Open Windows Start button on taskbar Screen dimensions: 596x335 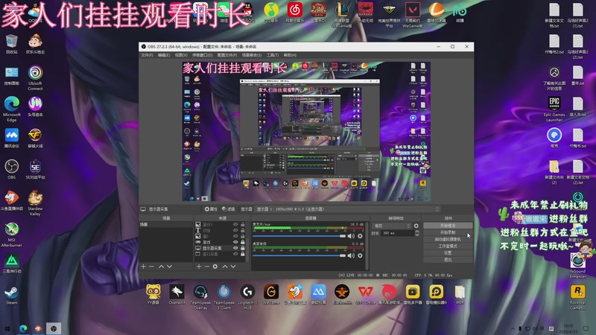[7, 328]
